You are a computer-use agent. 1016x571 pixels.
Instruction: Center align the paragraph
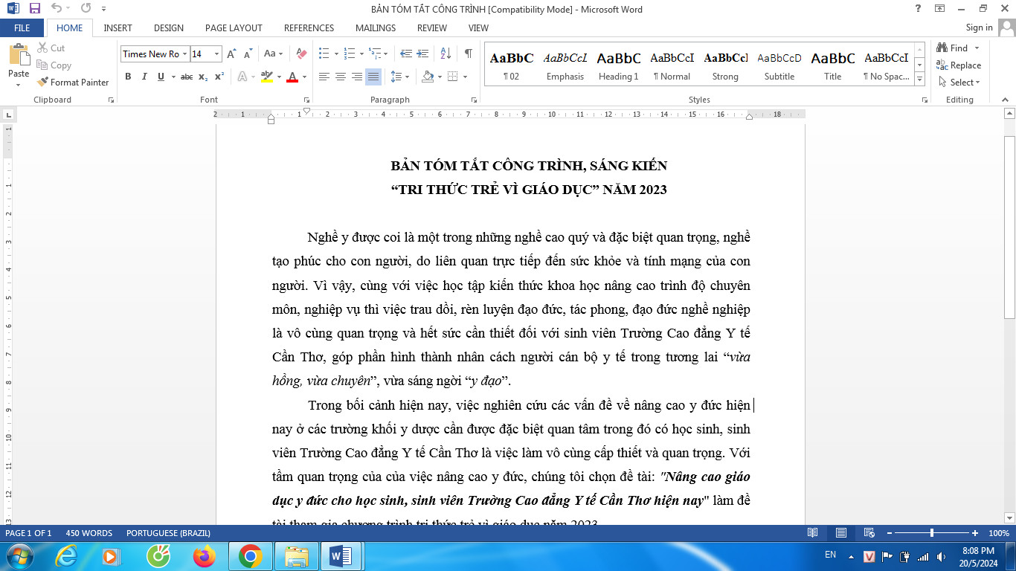(x=341, y=77)
